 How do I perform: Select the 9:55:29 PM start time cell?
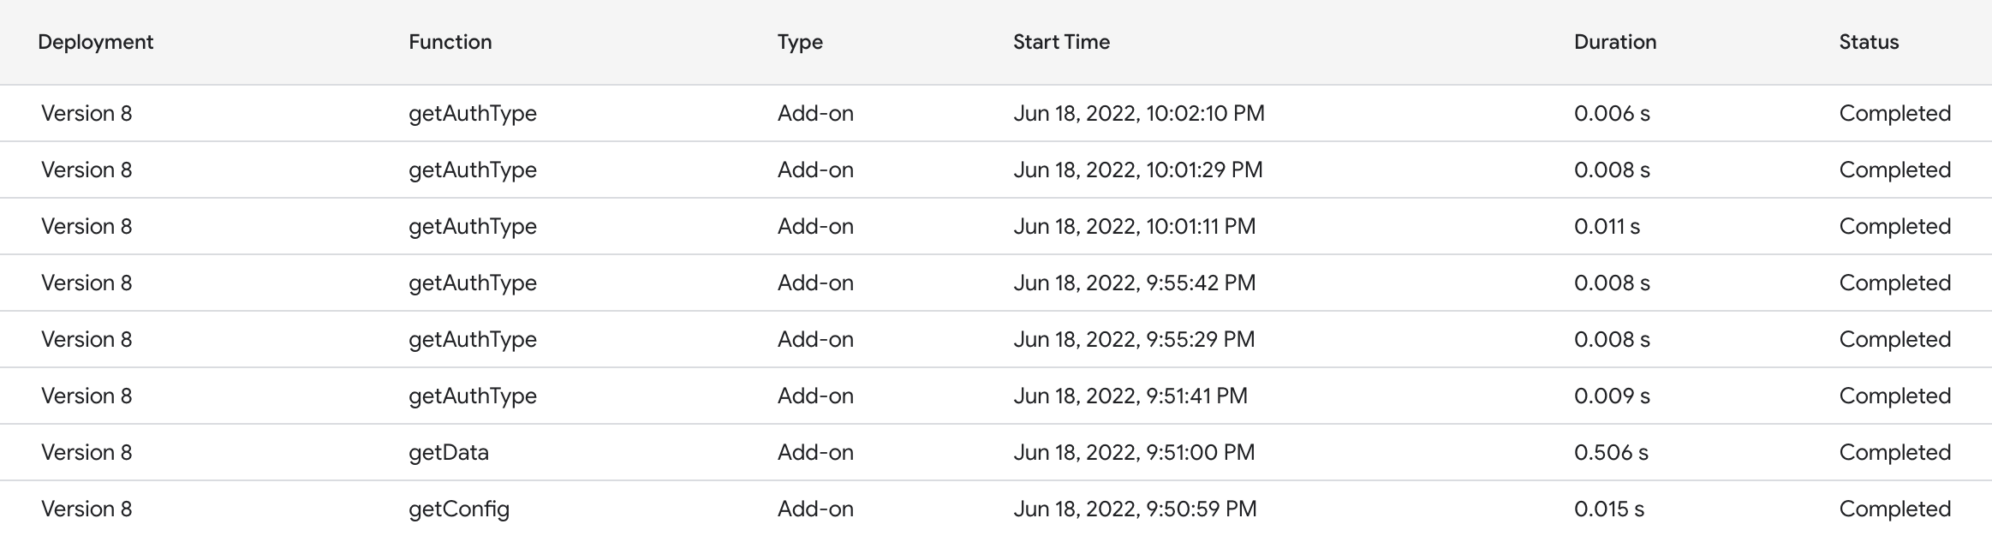coord(1134,339)
